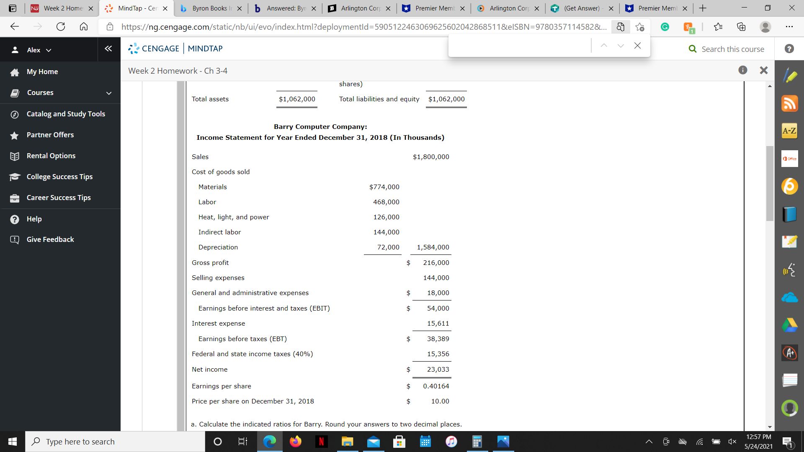Image resolution: width=804 pixels, height=452 pixels.
Task: Go to next find result arrow
Action: 621,46
